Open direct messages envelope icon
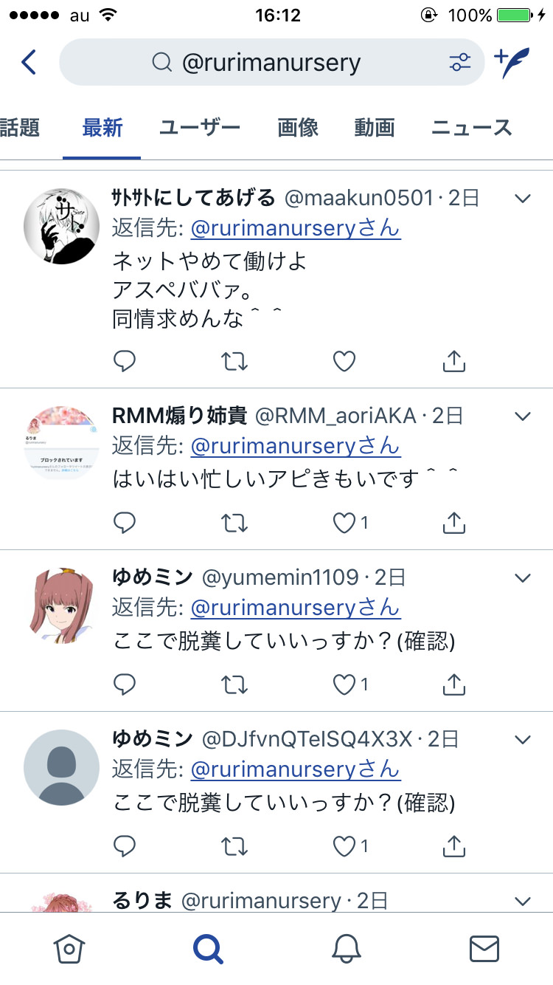 coord(484,948)
